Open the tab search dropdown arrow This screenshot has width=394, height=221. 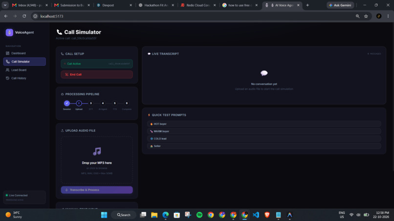tap(5, 5)
